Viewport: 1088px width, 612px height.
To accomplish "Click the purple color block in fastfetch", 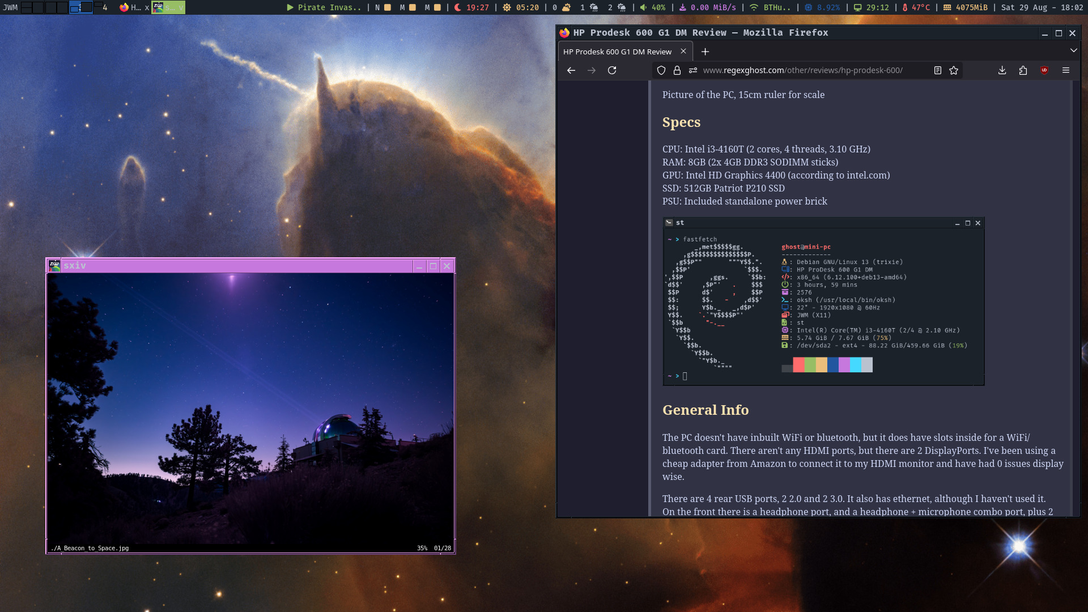I will click(x=844, y=365).
